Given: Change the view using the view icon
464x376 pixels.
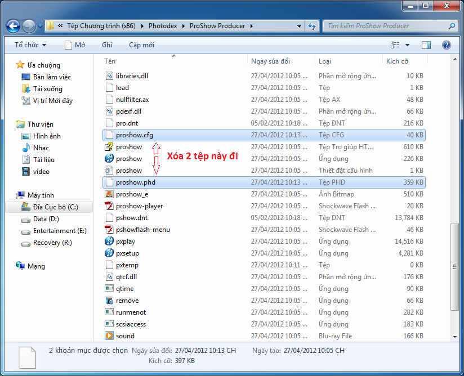Looking at the screenshot, I should pos(395,45).
